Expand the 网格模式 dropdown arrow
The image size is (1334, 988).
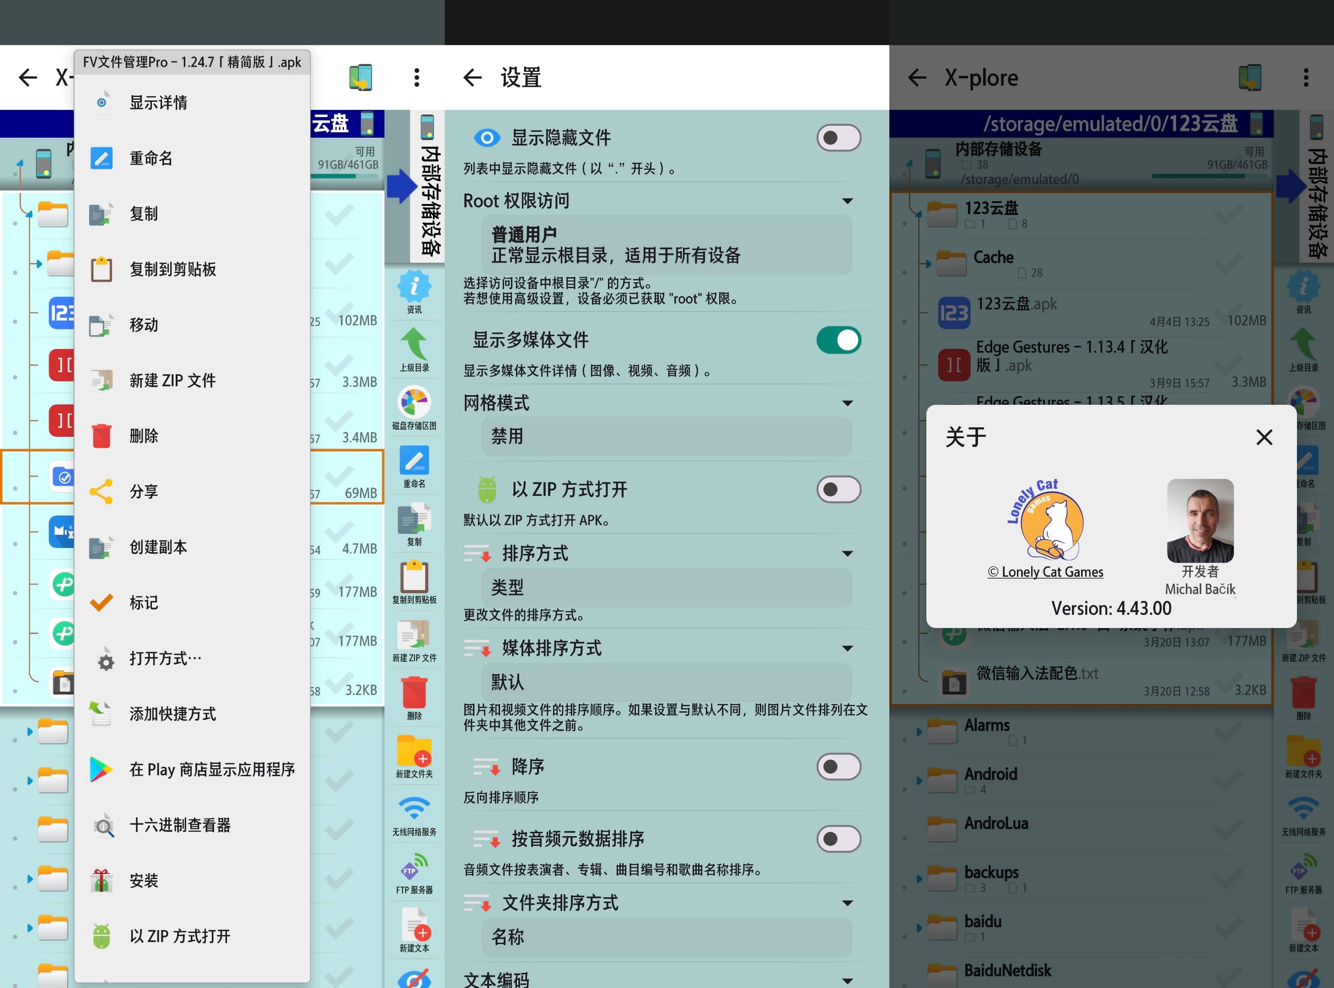[848, 403]
